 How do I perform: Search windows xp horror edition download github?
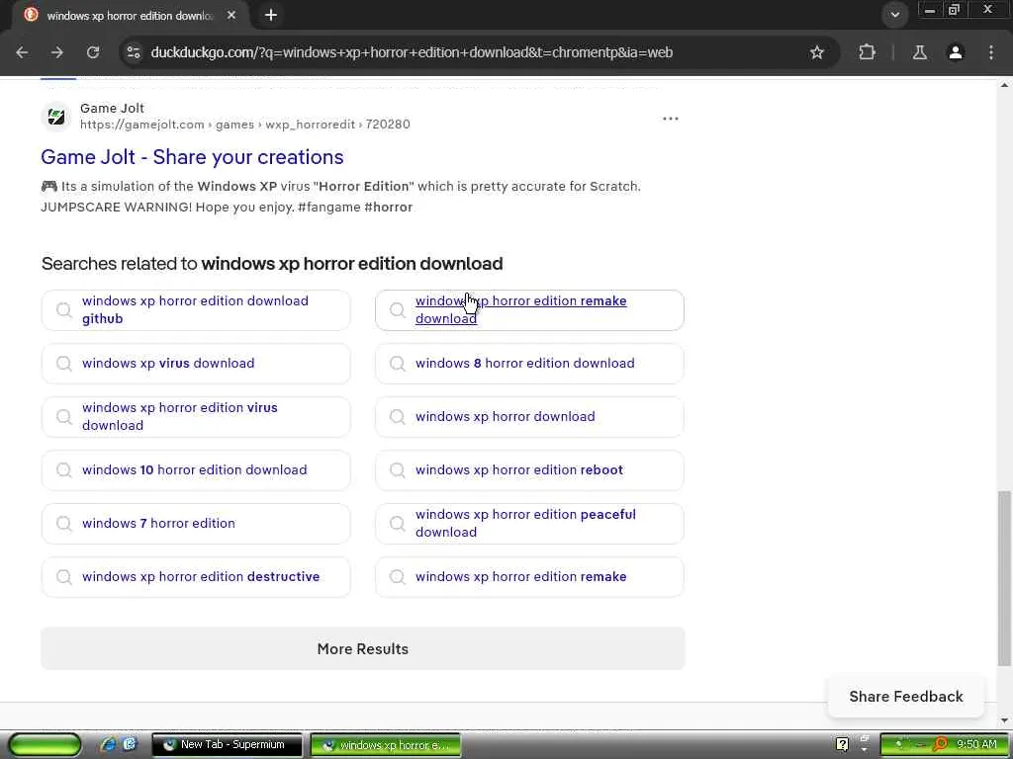coord(196,309)
